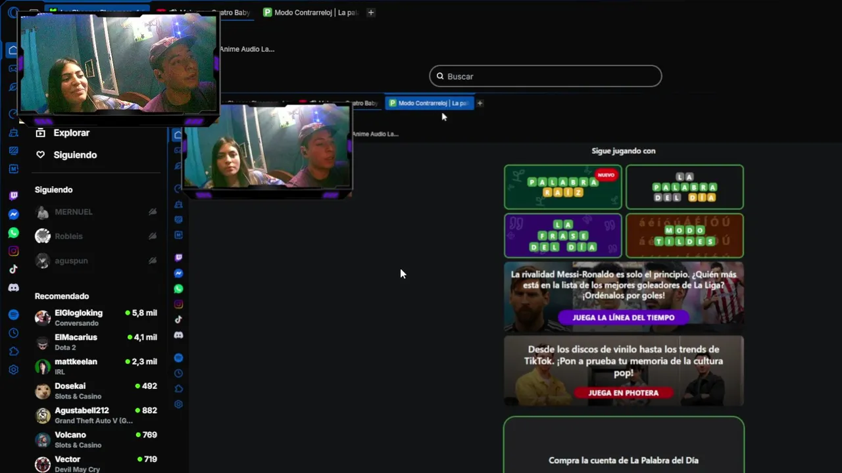Screen dimensions: 842x473
Task: Open Discord in the inner mirrored sidebar
Action: coord(178,335)
